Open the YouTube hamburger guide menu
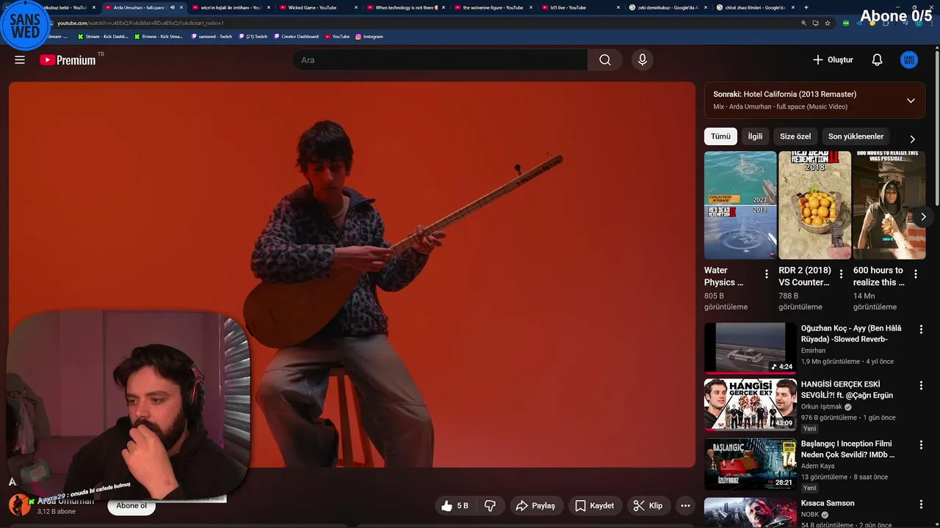Viewport: 940px width, 528px height. [x=20, y=60]
